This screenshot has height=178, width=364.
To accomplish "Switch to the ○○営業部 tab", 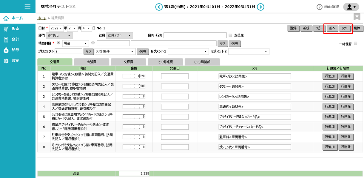I will pyautogui.click(x=202, y=62).
